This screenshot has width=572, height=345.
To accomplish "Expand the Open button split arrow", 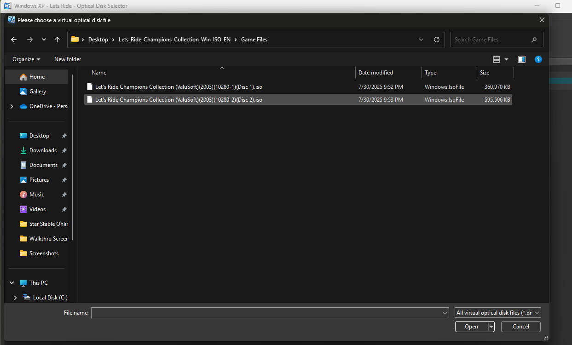I will tap(491, 327).
